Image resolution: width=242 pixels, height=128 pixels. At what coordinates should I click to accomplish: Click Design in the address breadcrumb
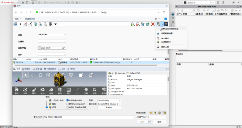[x=104, y=12]
